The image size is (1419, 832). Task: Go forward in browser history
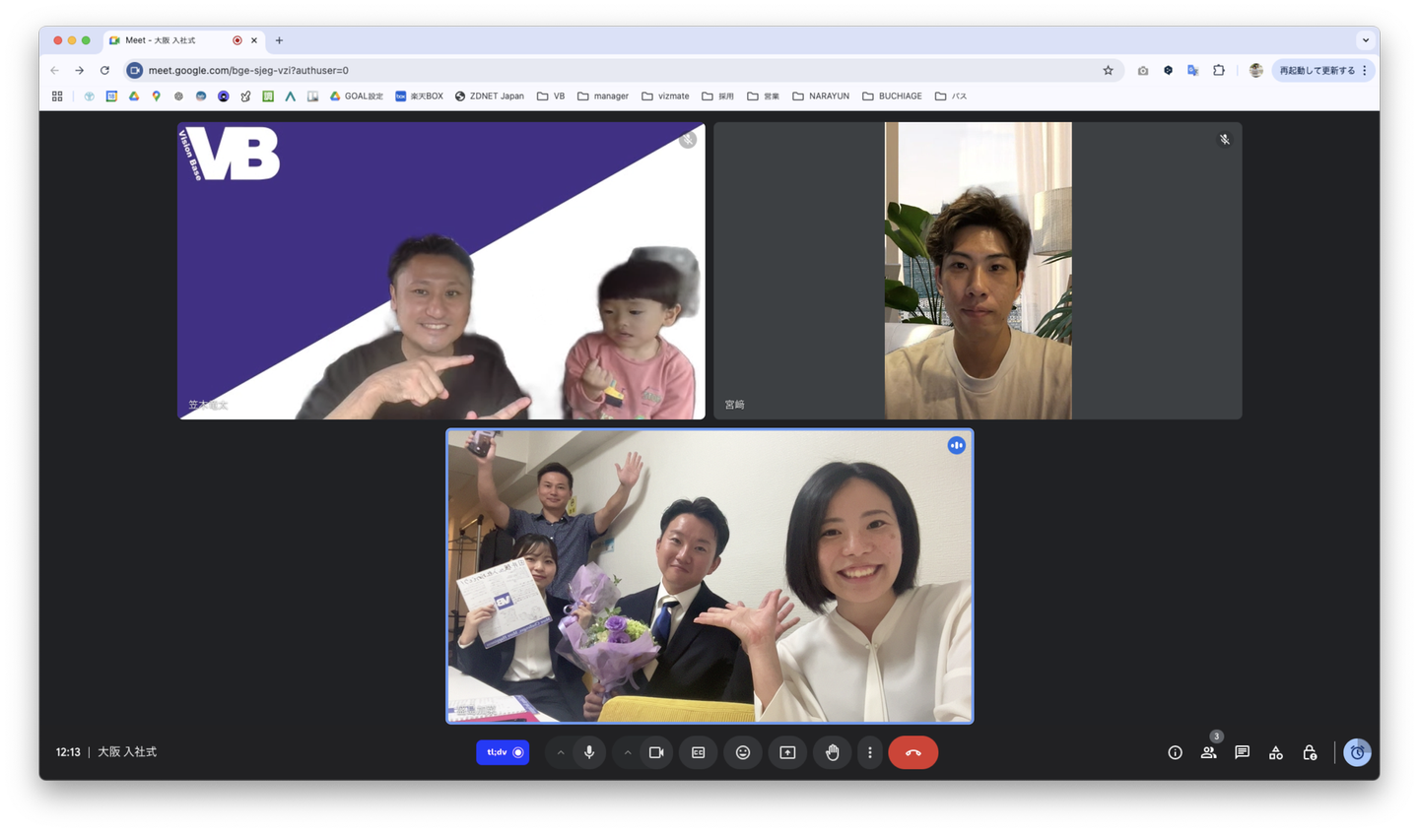[x=80, y=71]
